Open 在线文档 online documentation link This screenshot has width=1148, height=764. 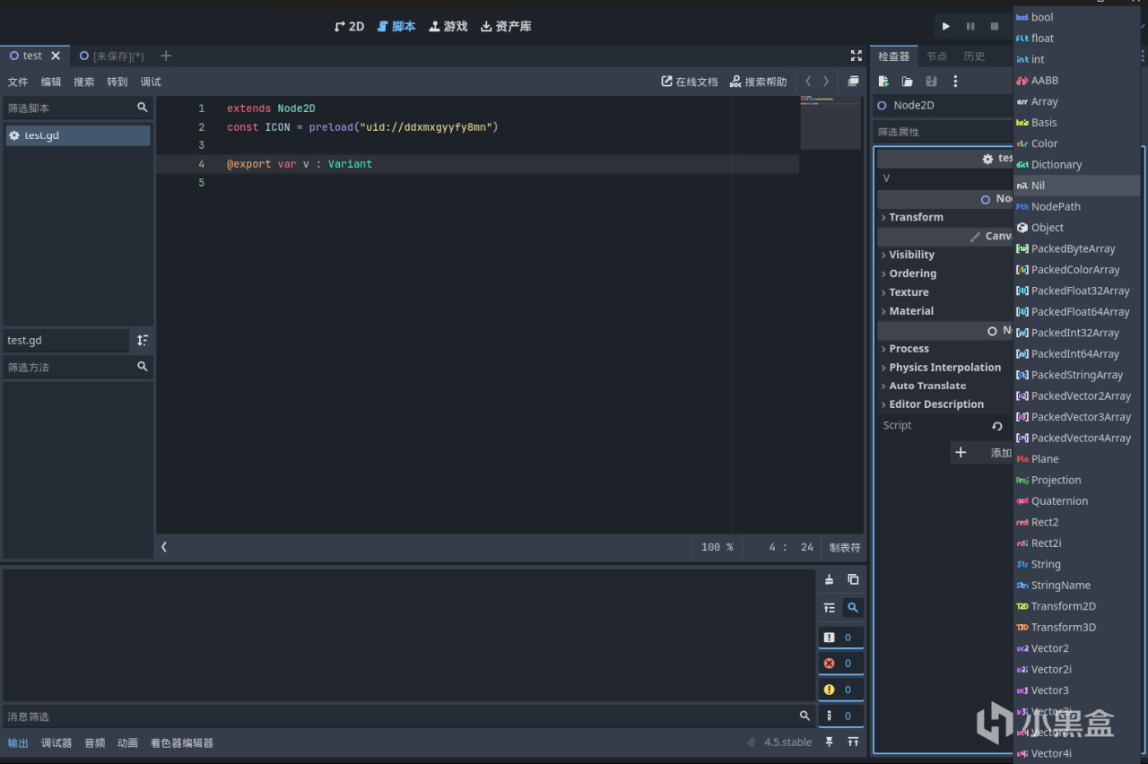(690, 82)
